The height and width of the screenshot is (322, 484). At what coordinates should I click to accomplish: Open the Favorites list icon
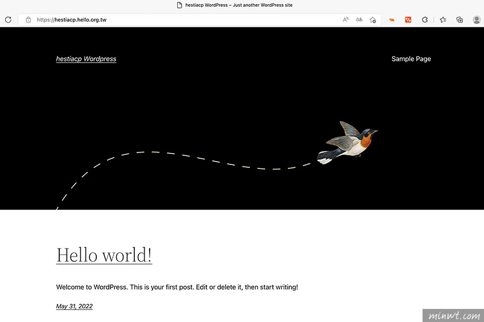click(x=443, y=20)
